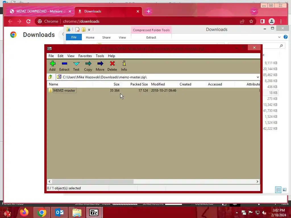Open Outlook from the taskbar

(x=60, y=212)
